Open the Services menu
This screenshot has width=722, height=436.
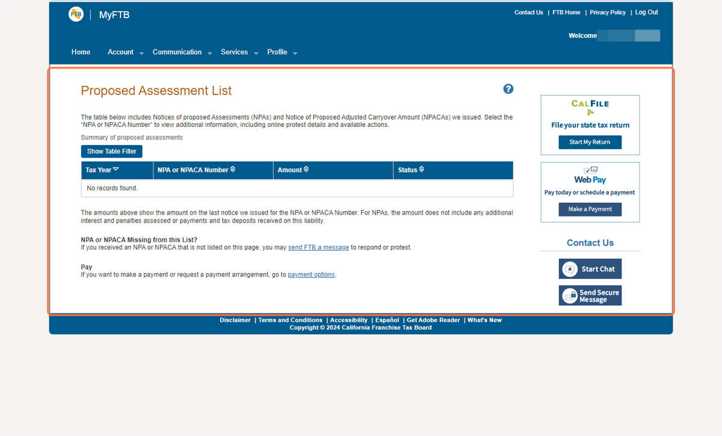click(x=234, y=52)
